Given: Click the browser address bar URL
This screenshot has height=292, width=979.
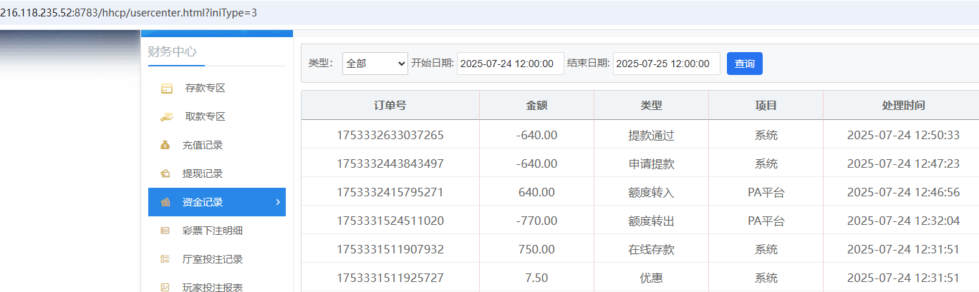Looking at the screenshot, I should [x=129, y=13].
